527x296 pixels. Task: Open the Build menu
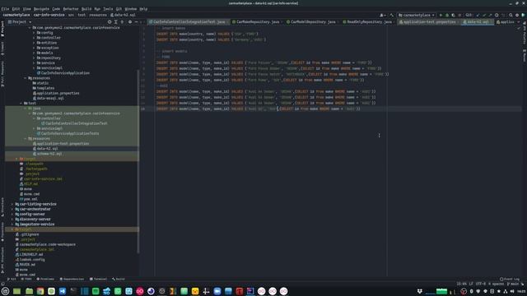pyautogui.click(x=86, y=9)
